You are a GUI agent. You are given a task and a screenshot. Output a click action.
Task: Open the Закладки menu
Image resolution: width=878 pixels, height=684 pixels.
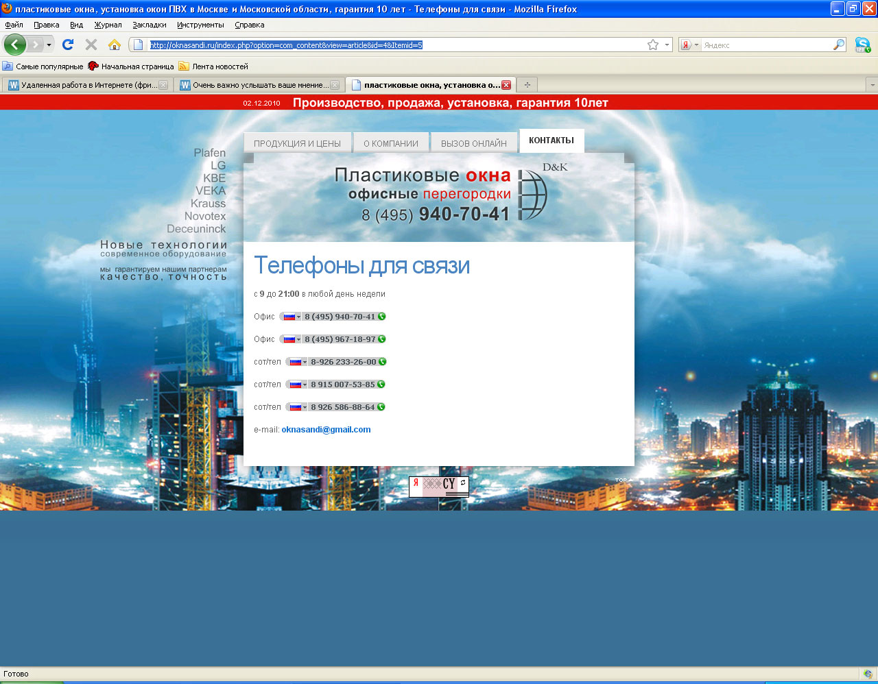(x=150, y=25)
